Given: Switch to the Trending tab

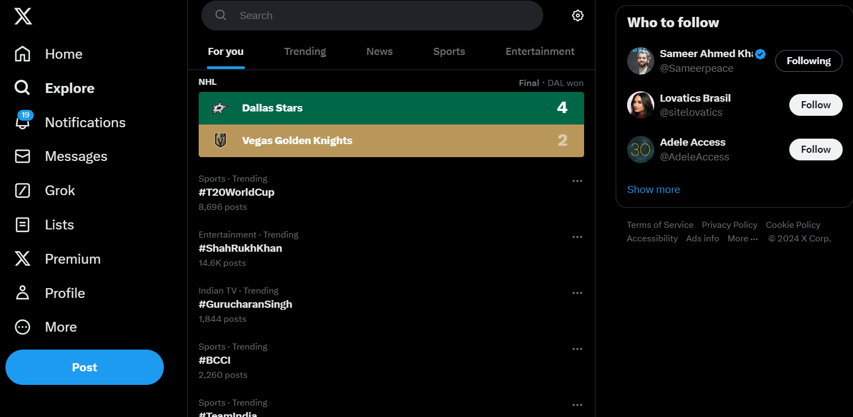Looking at the screenshot, I should [x=305, y=52].
